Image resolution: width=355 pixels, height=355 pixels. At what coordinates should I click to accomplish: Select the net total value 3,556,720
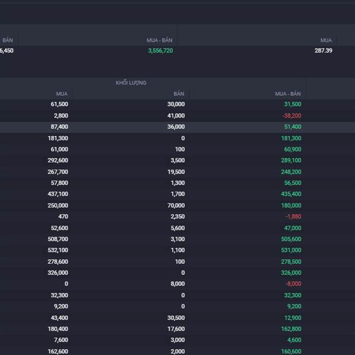tap(160, 50)
